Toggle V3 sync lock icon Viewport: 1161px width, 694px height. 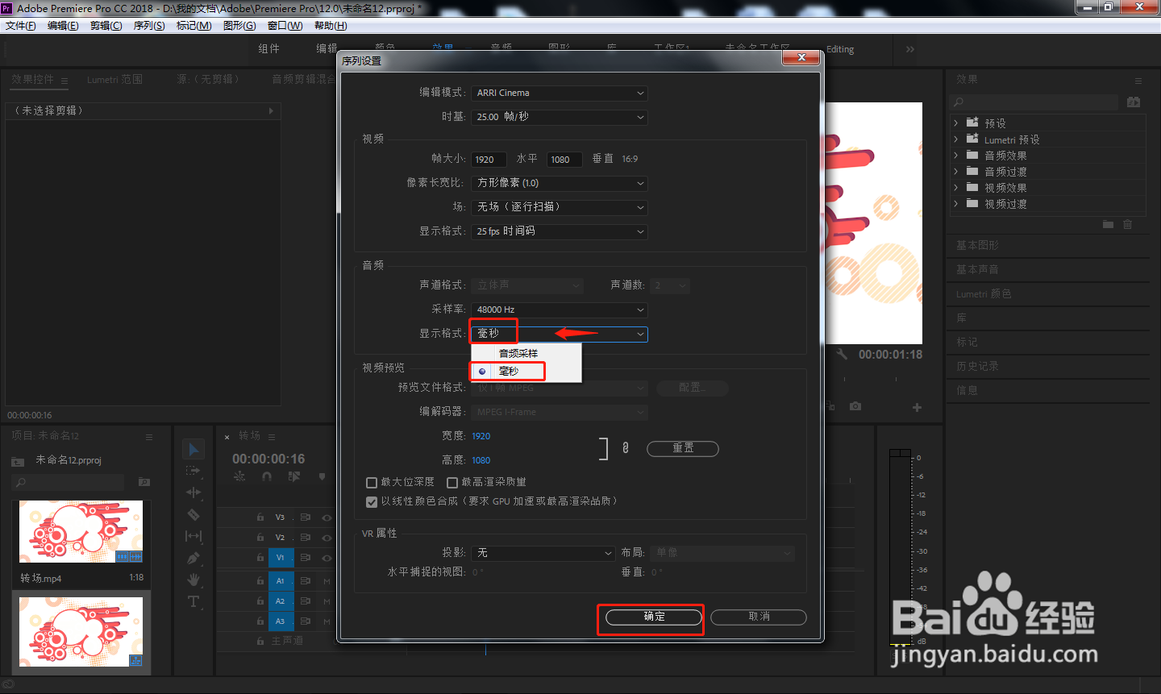pos(306,517)
